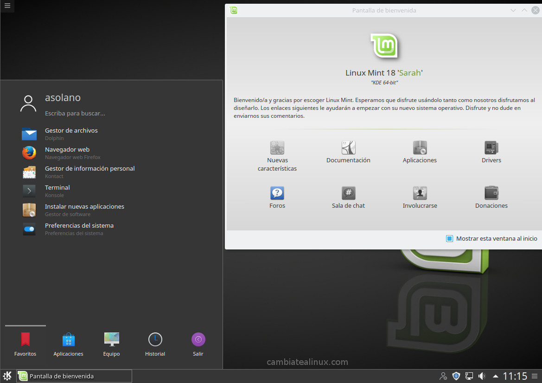Click the Nuevas características text link
The image size is (542, 383).
pyautogui.click(x=277, y=164)
